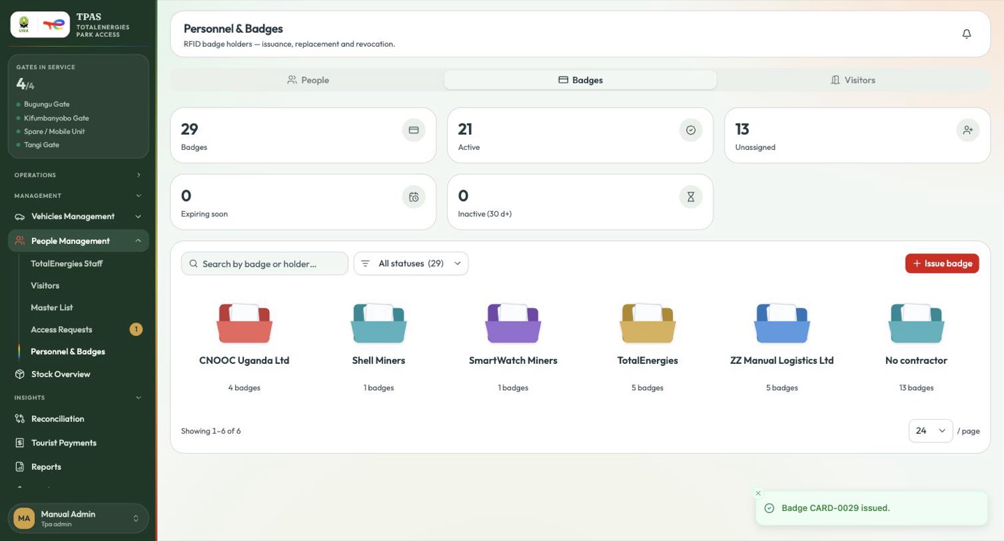1004x541 pixels.
Task: Click the search magnifier icon
Action: pyautogui.click(x=194, y=264)
